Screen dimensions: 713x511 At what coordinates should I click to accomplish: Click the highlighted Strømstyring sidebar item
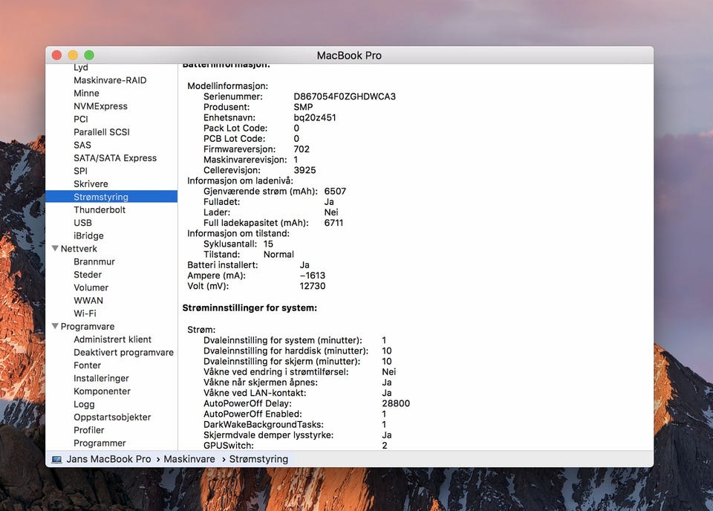tap(101, 197)
